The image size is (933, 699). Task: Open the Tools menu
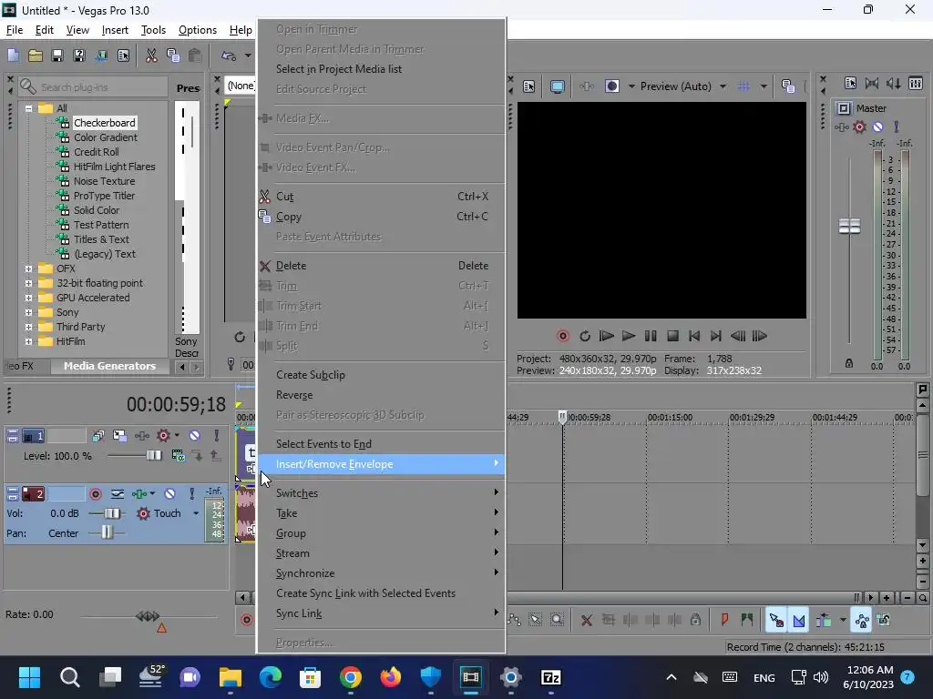point(153,30)
